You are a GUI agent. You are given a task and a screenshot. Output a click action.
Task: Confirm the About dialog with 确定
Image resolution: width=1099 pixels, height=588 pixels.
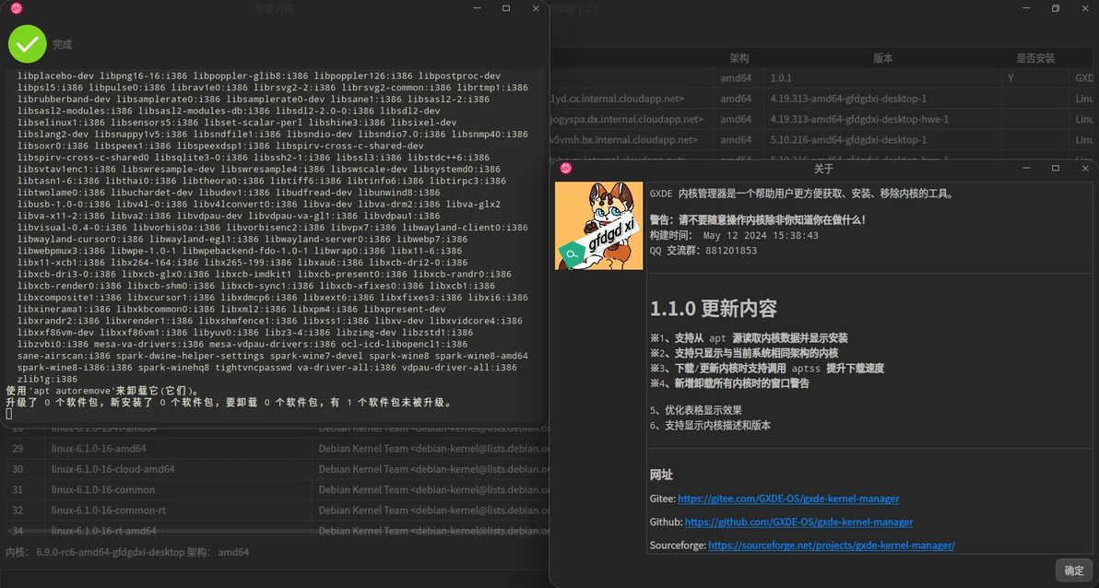coord(1074,570)
